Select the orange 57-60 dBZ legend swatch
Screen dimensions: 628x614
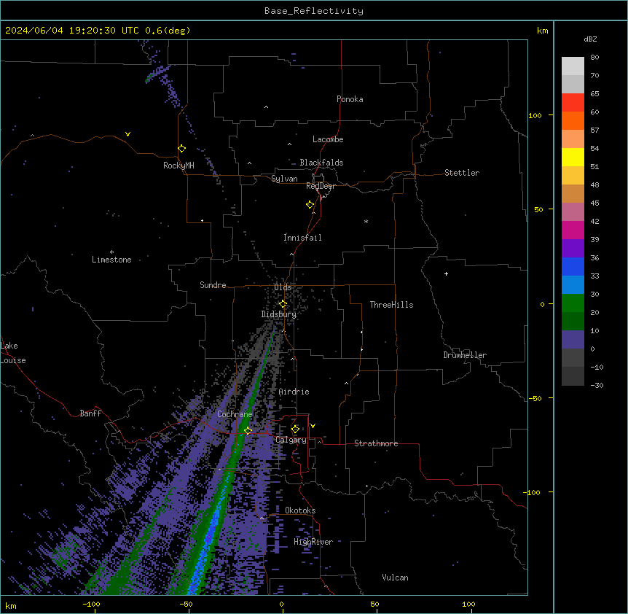coord(573,120)
